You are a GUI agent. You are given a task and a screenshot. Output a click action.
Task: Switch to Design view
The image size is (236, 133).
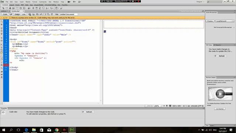(x=17, y=14)
